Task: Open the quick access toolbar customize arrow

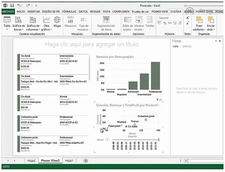Action: tap(36, 6)
